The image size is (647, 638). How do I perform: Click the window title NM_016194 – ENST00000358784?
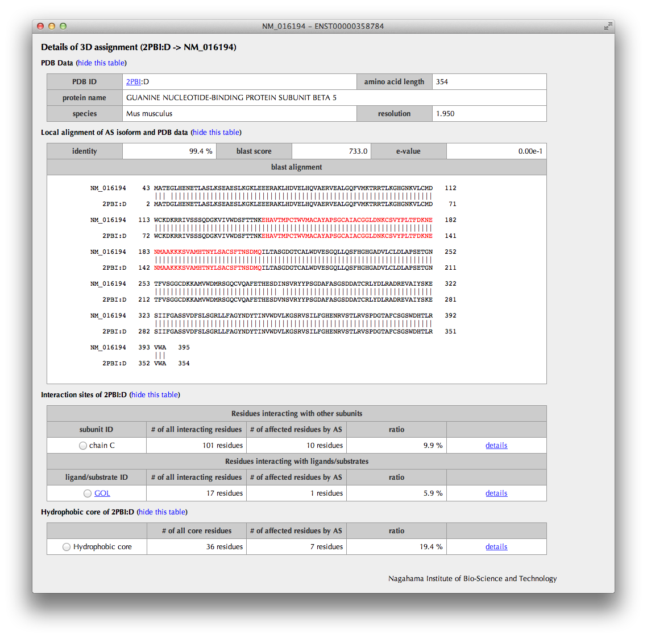pyautogui.click(x=322, y=26)
